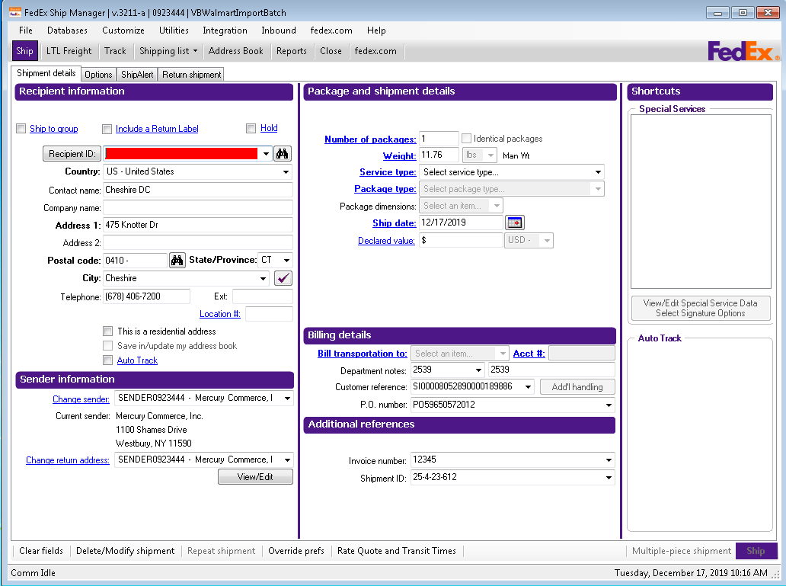The image size is (786, 586).
Task: Click View/Edit Special Service Data button
Action: [700, 308]
